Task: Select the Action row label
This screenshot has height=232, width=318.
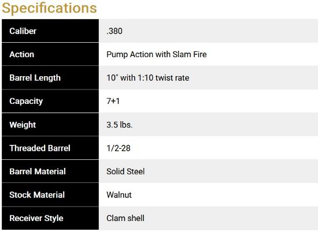Action: (x=50, y=54)
